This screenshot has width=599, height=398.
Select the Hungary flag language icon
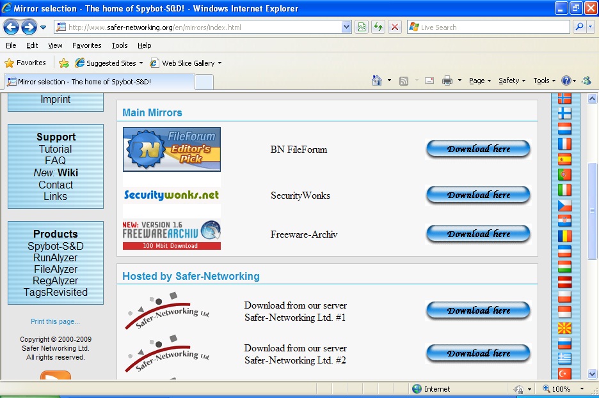point(564,266)
